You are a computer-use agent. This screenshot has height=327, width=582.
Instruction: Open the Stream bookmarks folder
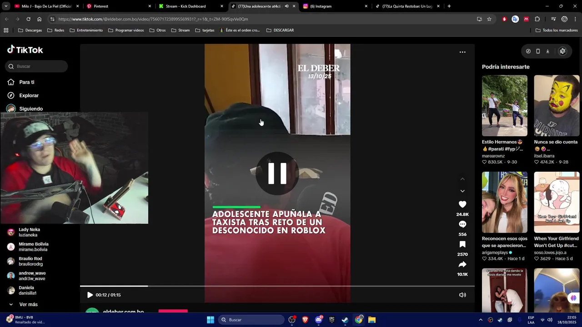click(x=181, y=30)
